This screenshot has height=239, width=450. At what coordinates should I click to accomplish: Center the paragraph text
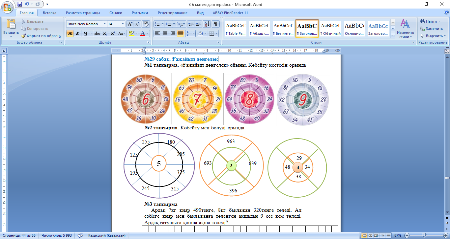[165, 33]
